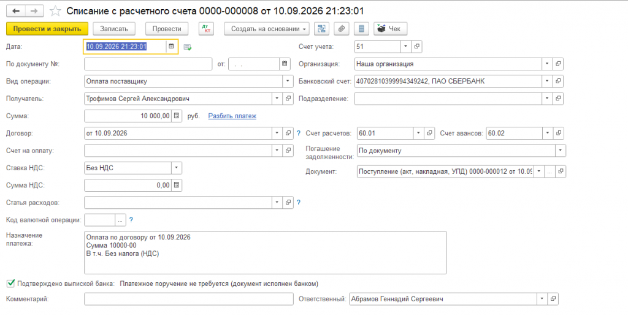The height and width of the screenshot is (316, 628).
Task: Click into the Назначение платежа text area
Action: 265,252
